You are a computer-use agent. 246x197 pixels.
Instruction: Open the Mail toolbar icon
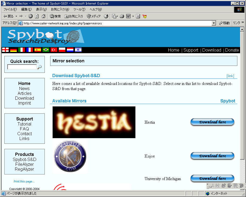tap(114, 16)
